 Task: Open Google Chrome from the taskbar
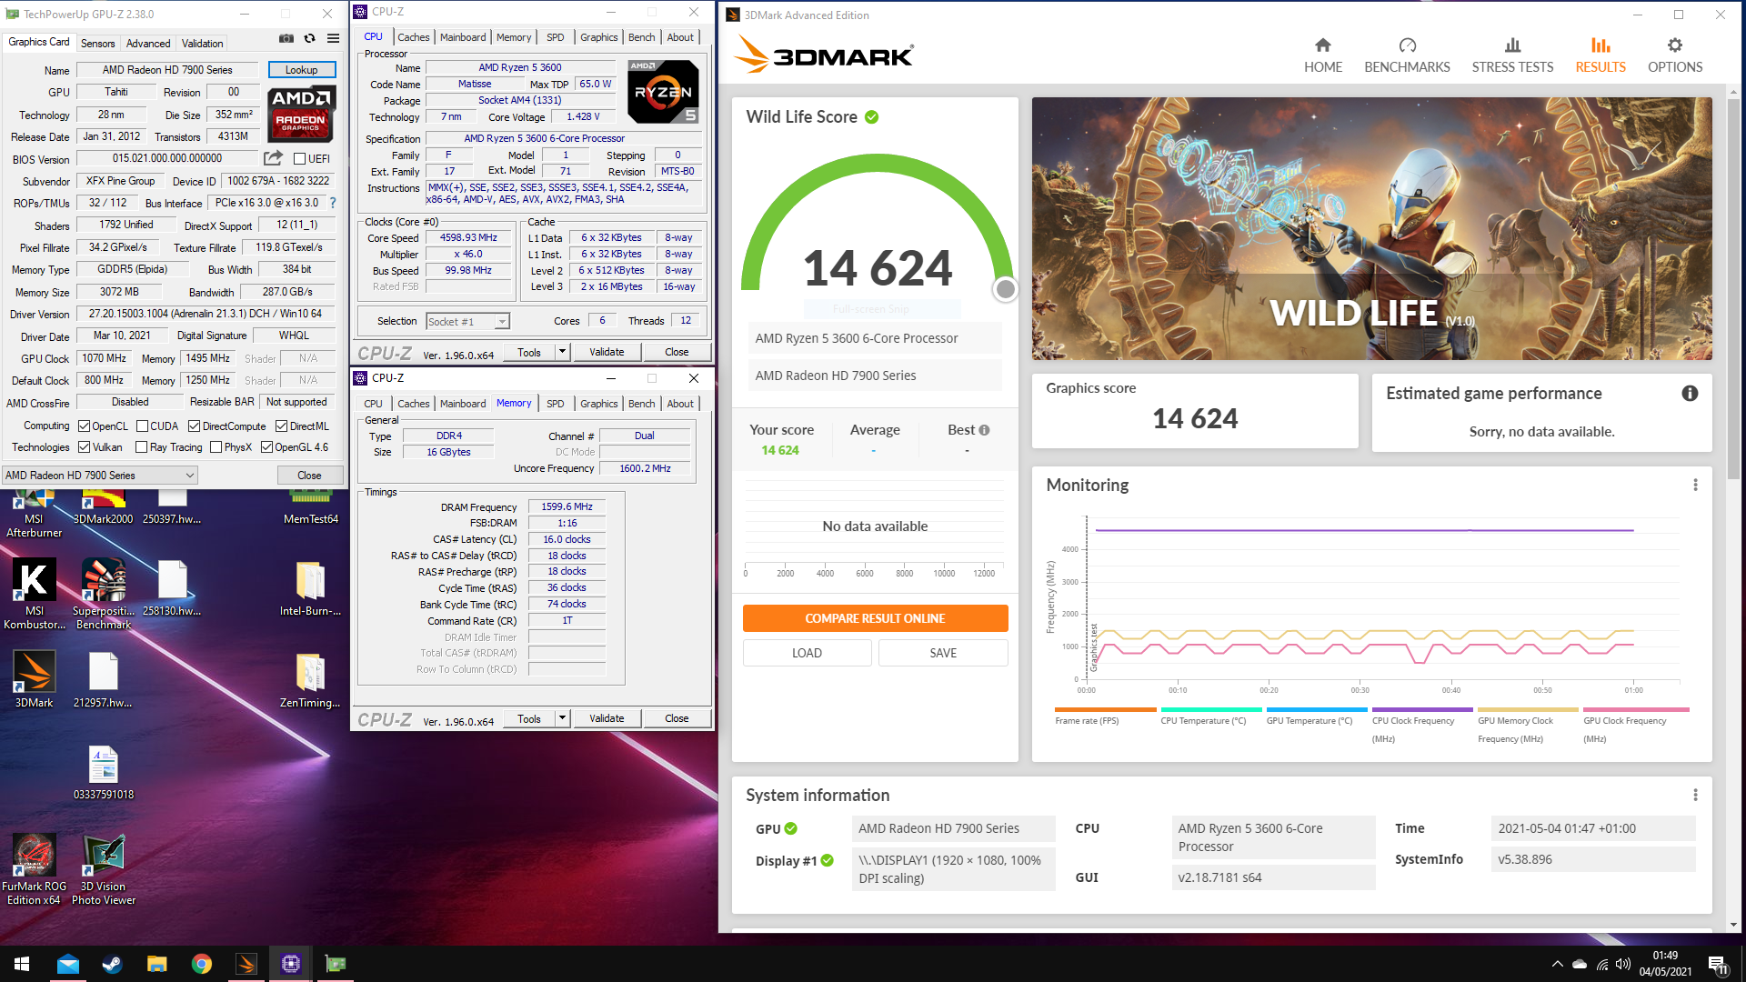coord(201,964)
